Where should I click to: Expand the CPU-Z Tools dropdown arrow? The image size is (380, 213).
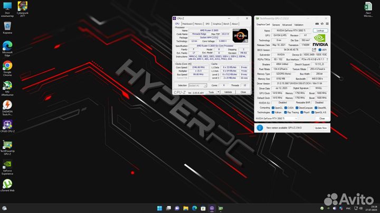(218, 92)
